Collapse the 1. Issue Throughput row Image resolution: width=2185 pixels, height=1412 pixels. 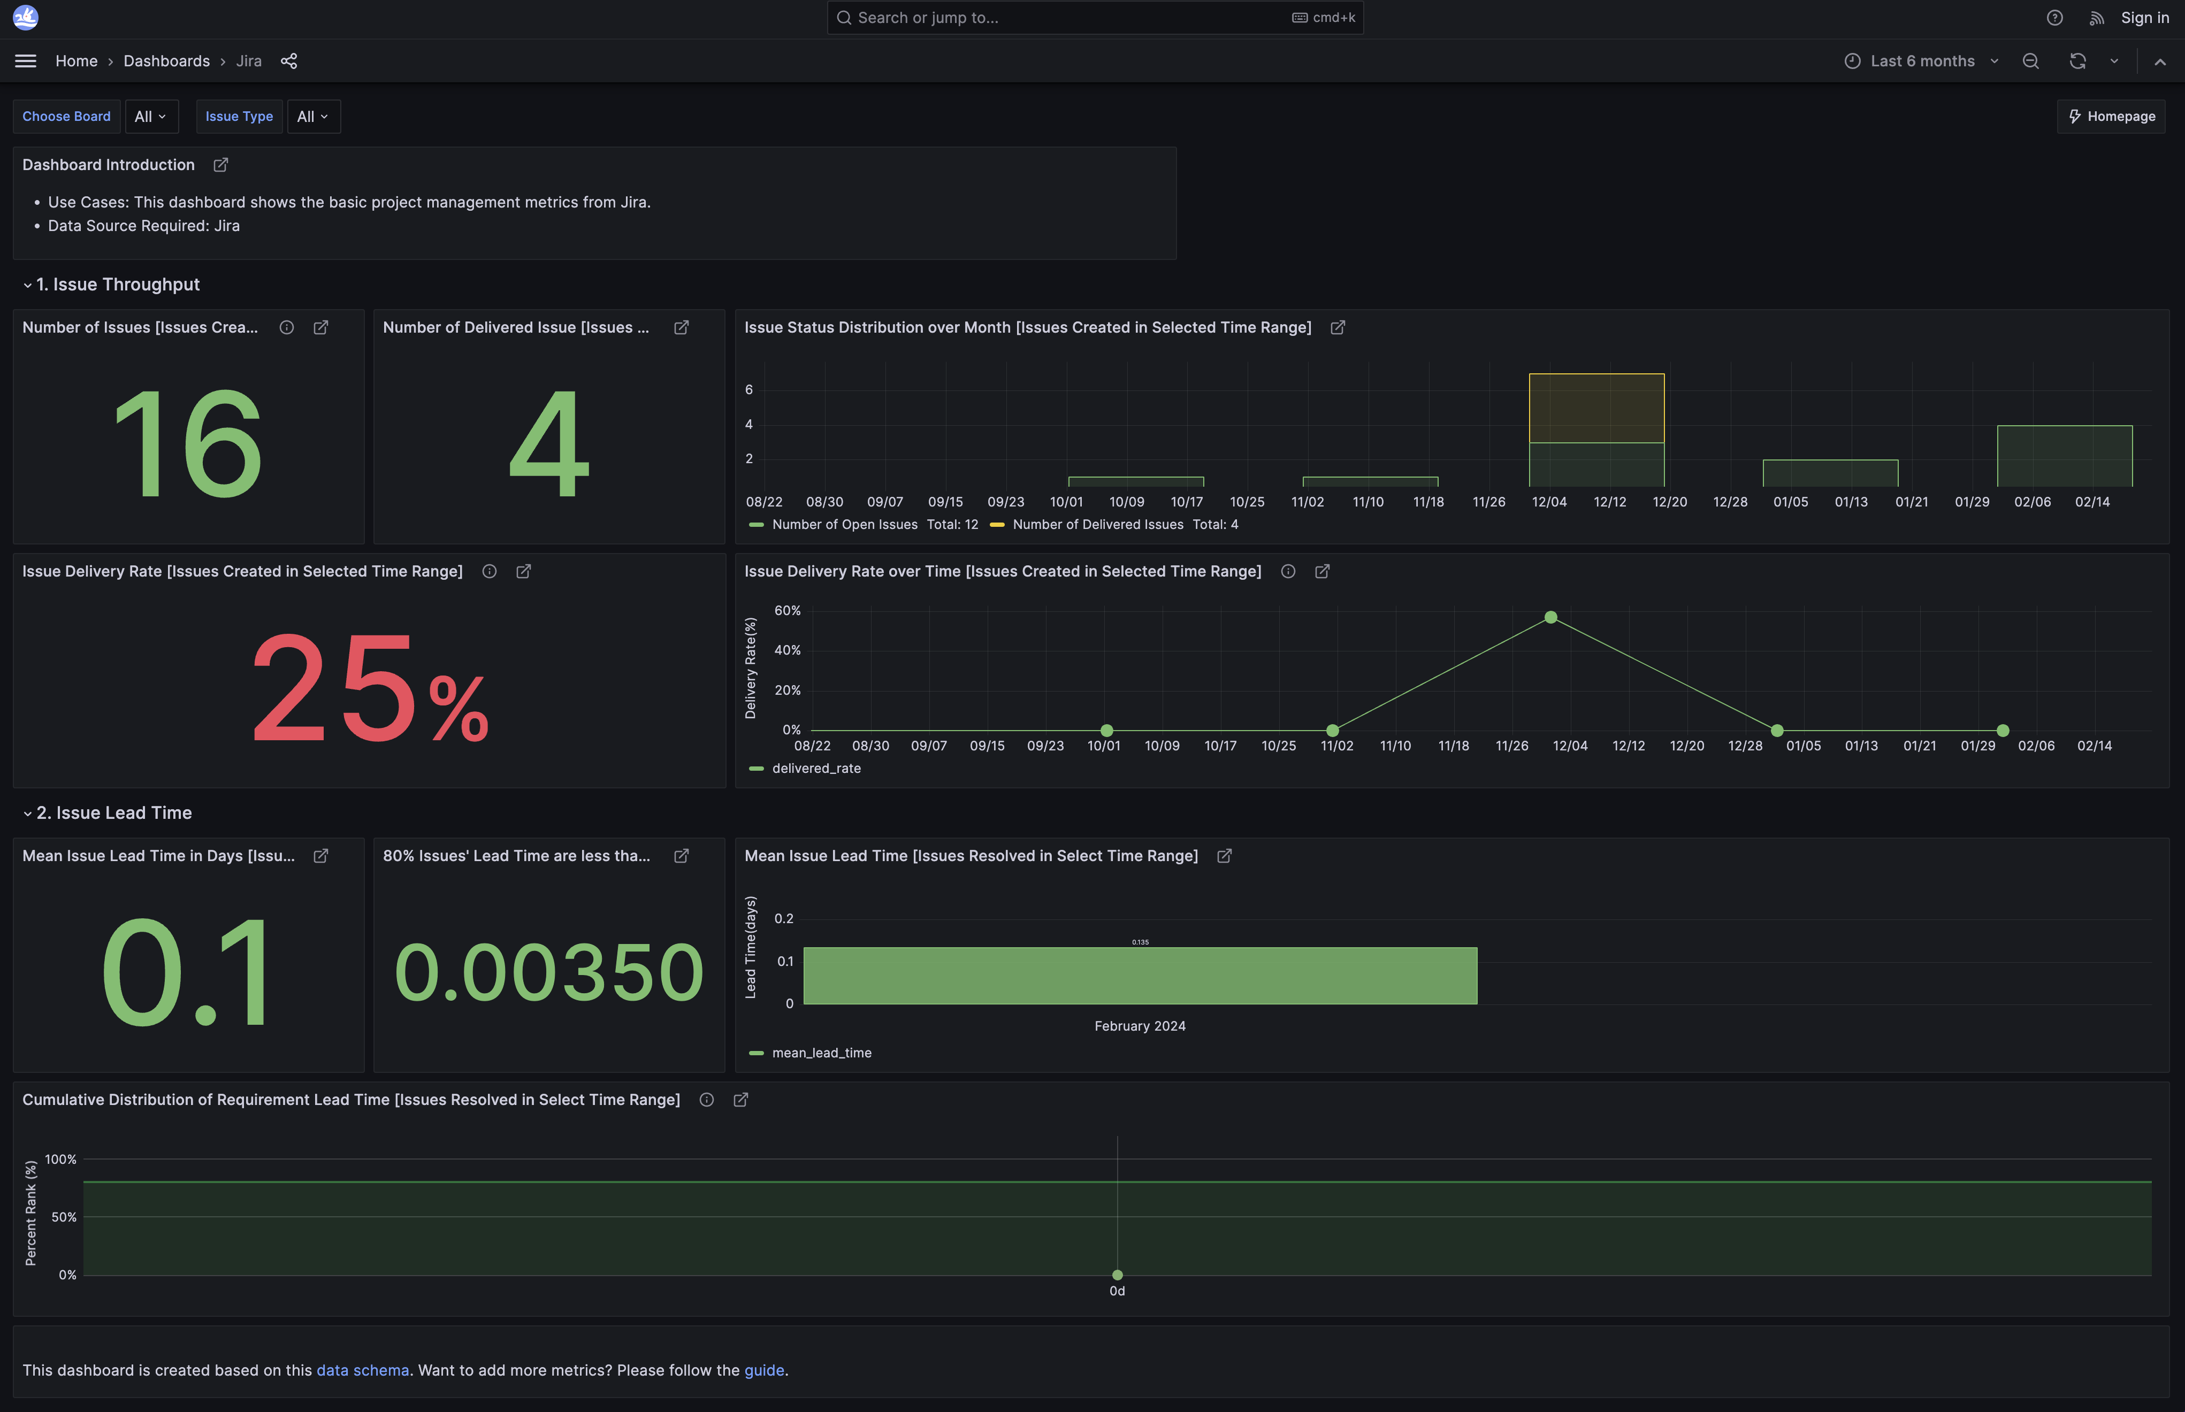point(117,284)
